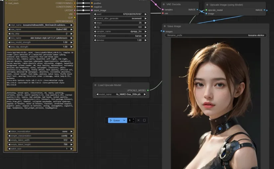This screenshot has height=169, width=274.
Task: Open the Queue dropdown chevron
Action: (124, 120)
